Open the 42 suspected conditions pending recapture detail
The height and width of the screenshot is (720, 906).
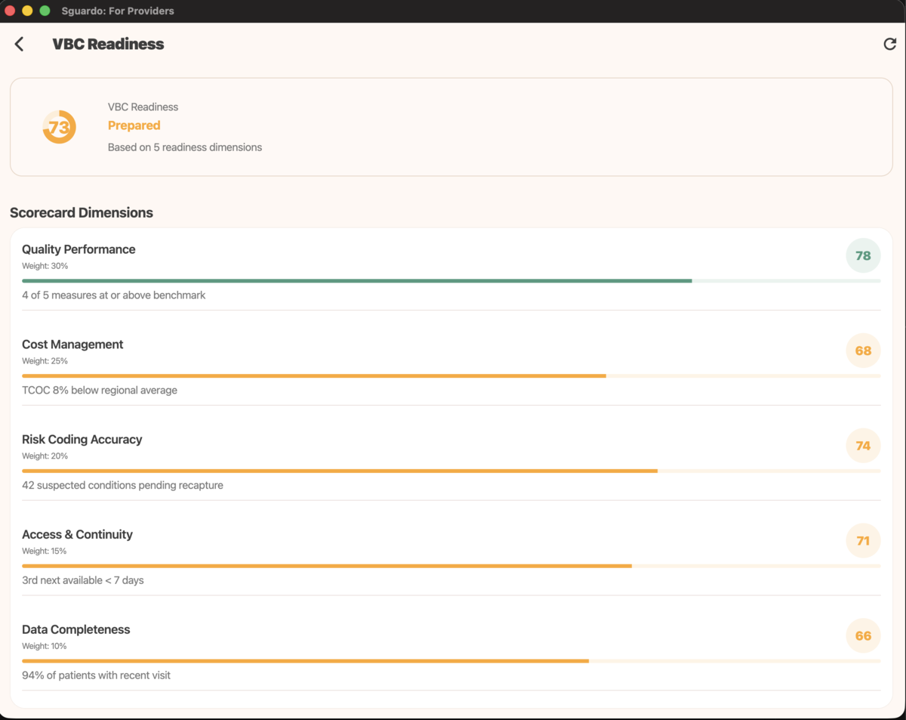click(x=123, y=485)
